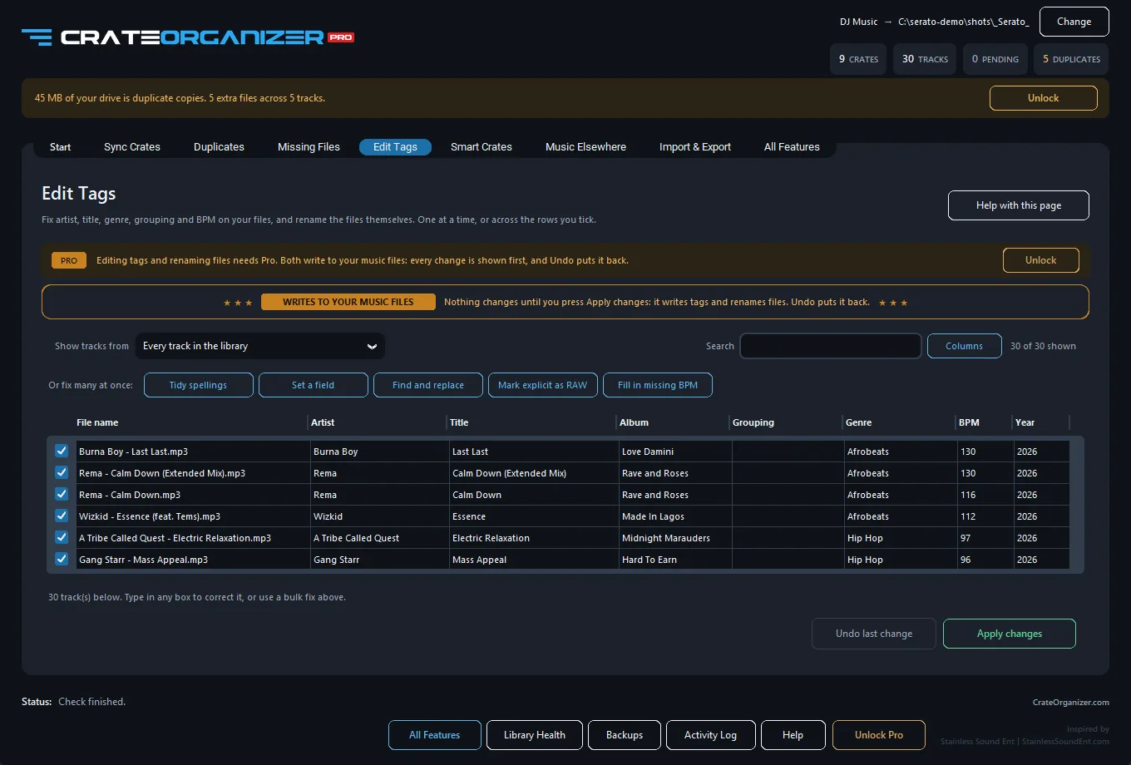The width and height of the screenshot is (1131, 765).
Task: Open the Missing Files tab
Action: point(309,147)
